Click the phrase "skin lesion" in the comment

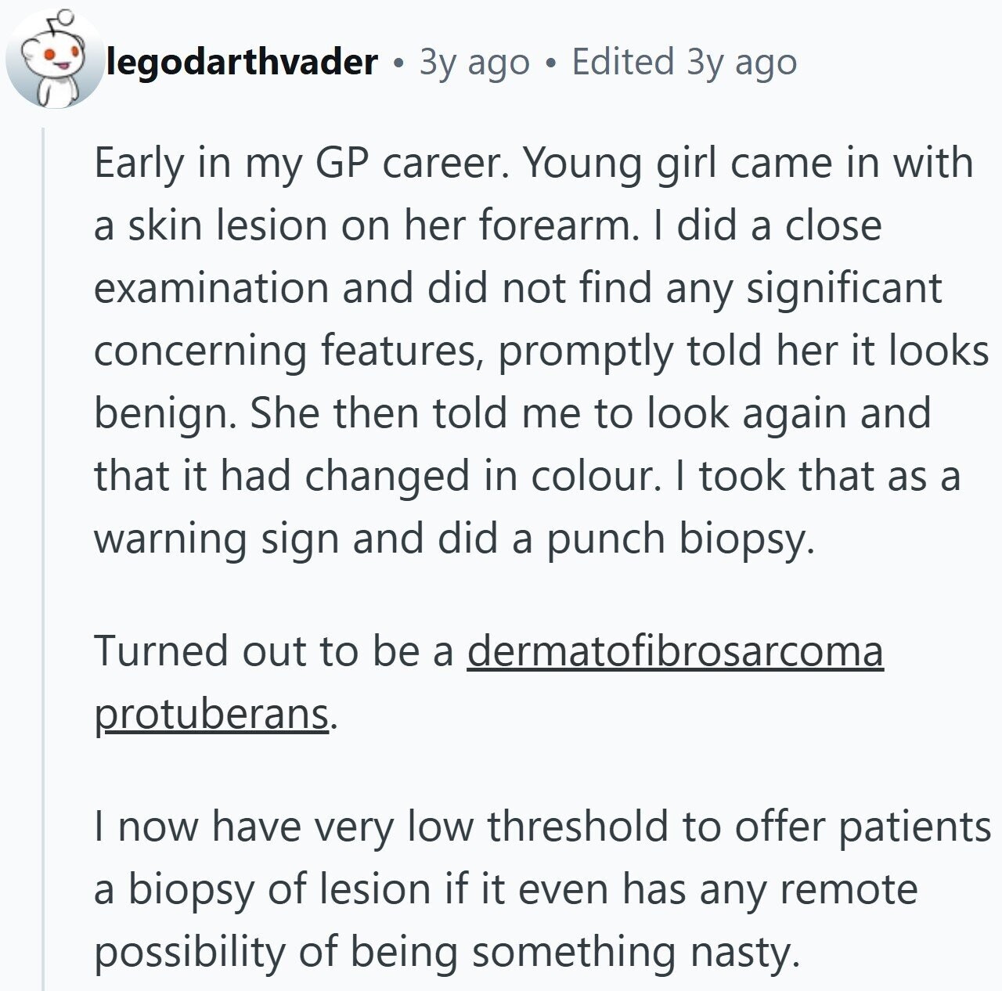click(x=227, y=225)
